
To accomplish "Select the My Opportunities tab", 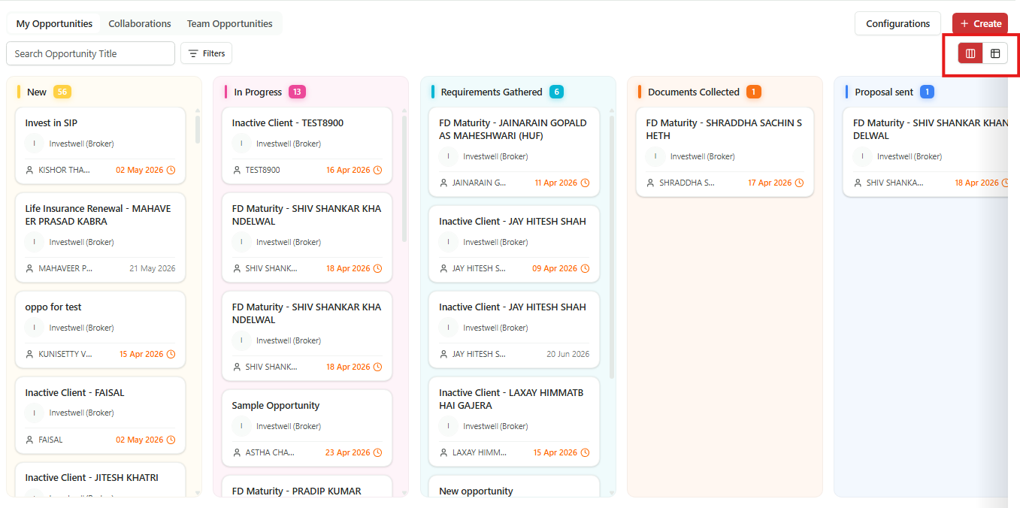I will click(x=54, y=24).
